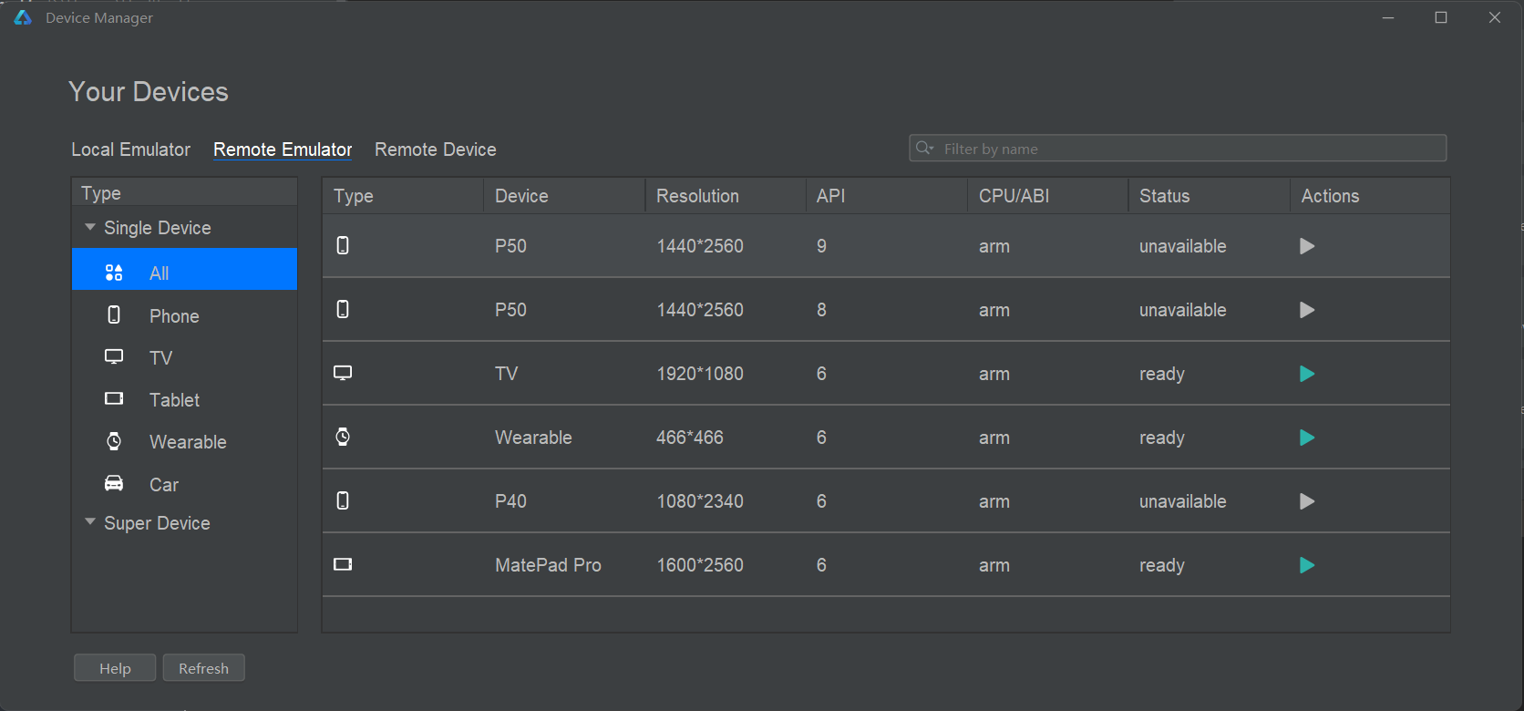Click the Phone icon in Type sidebar
This screenshot has width=1524, height=711.
pyautogui.click(x=114, y=314)
